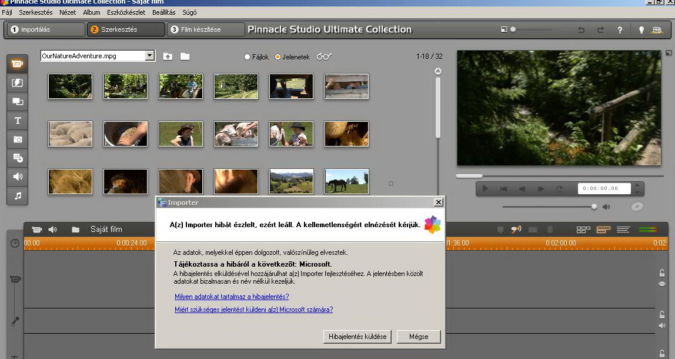Click the Mégse button in Importer dialog

point(419,337)
